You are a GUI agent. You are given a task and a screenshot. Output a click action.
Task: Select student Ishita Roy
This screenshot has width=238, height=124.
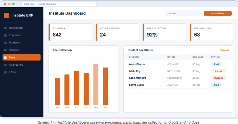point(135,71)
